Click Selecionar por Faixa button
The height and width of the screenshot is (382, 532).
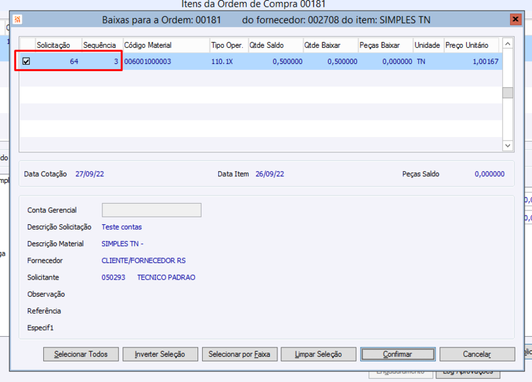[x=239, y=354]
